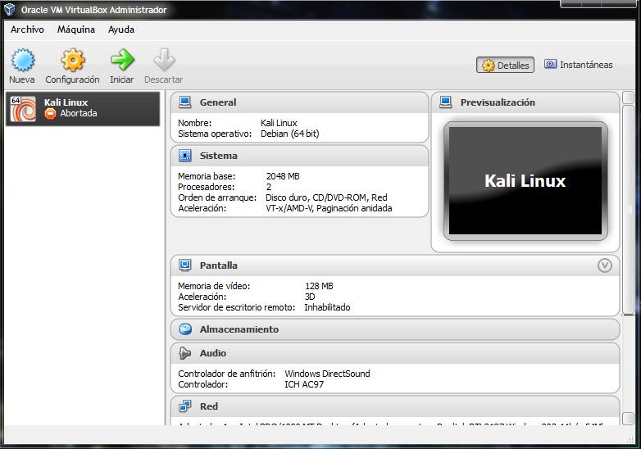Click the 'ICH AC97' controller value
The image size is (641, 449).
(304, 384)
